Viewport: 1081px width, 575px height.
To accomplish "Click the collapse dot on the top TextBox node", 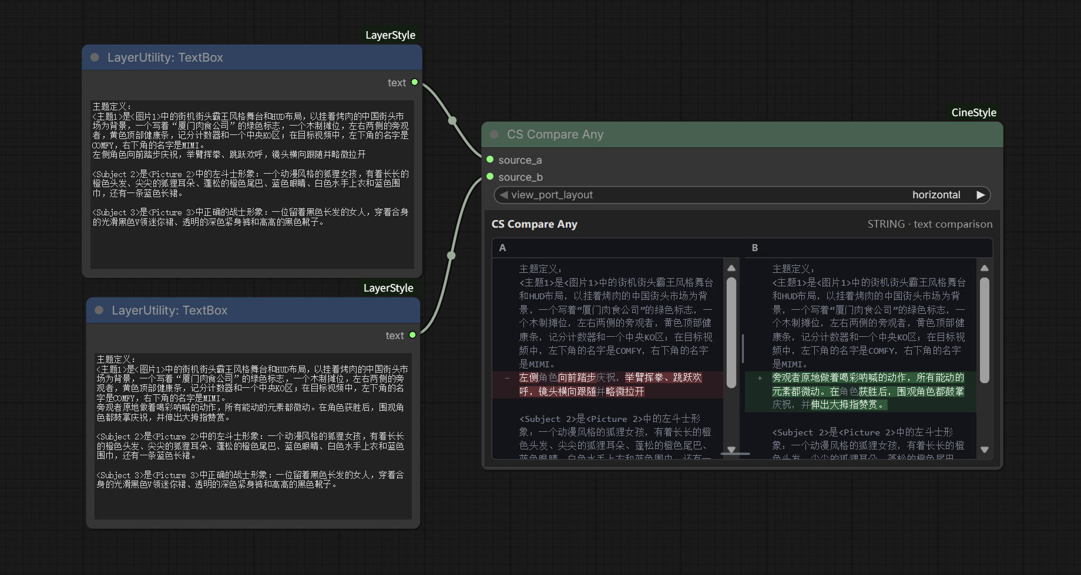I will [x=95, y=58].
